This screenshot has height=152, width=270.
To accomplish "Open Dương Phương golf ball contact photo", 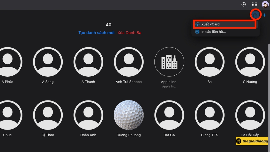I will click(129, 115).
